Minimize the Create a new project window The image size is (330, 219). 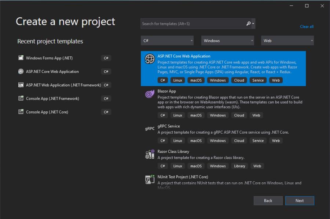[x=291, y=5]
